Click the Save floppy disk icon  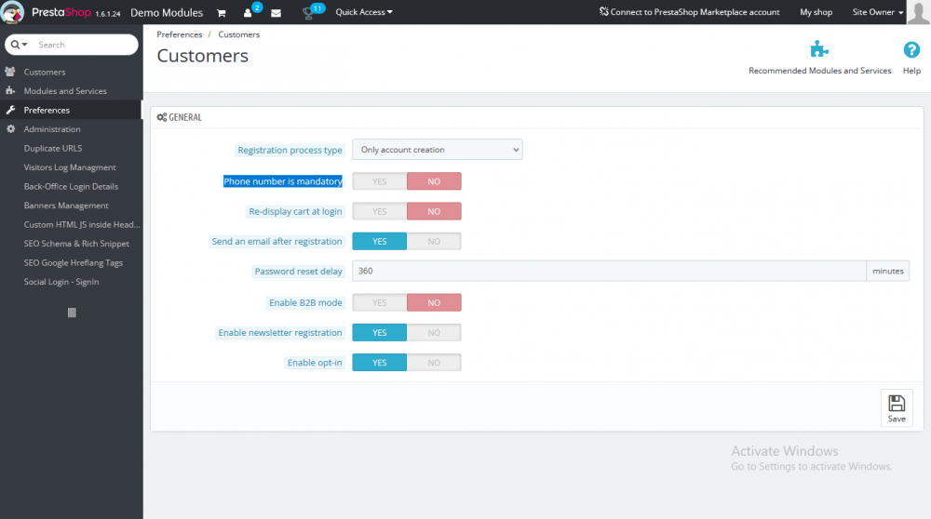pos(897,404)
